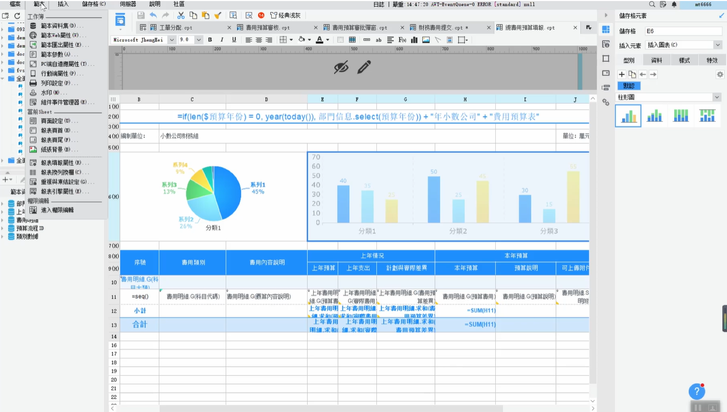Select the stacked column chart thumbnail
Screen dimensions: 727x412
654,116
